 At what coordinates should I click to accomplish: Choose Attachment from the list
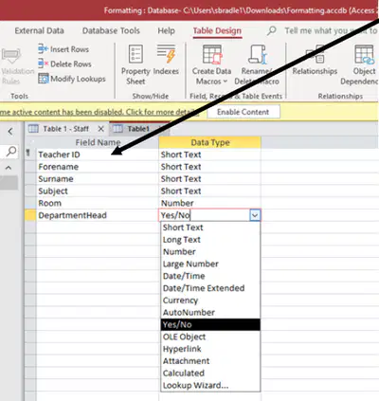coord(210,361)
